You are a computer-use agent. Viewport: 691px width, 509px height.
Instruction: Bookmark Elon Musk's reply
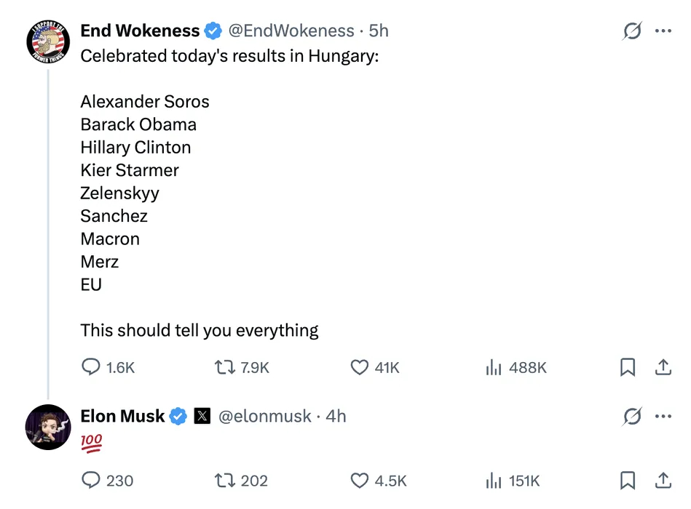point(627,481)
